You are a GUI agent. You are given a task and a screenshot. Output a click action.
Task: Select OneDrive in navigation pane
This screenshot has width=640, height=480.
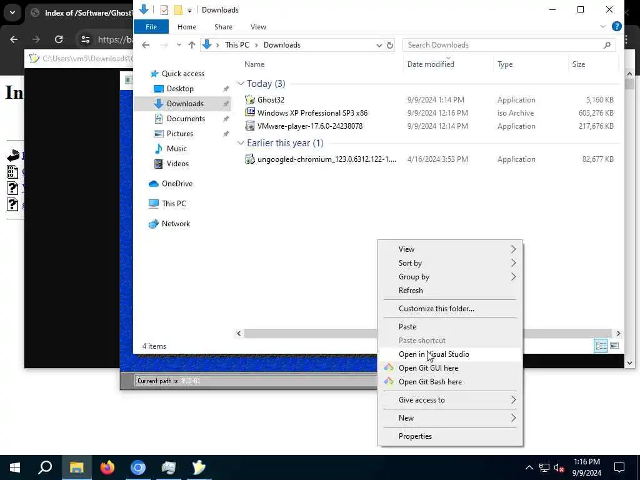(177, 184)
